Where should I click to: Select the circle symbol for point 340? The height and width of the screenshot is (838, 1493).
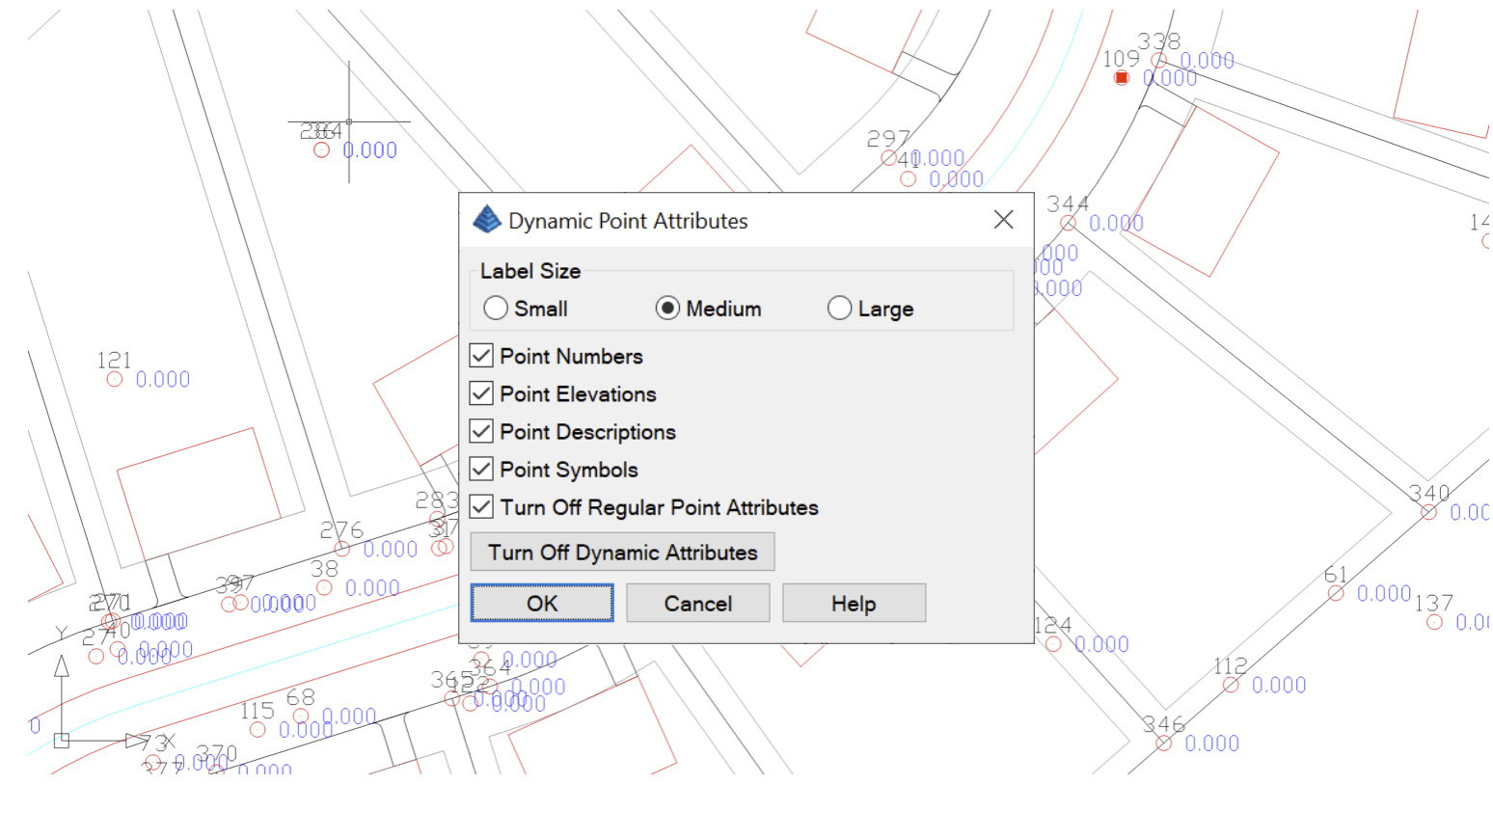(x=1430, y=511)
